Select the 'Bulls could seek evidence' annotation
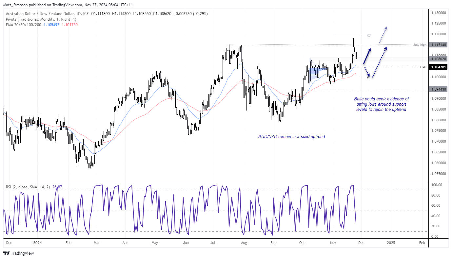 click(x=381, y=104)
